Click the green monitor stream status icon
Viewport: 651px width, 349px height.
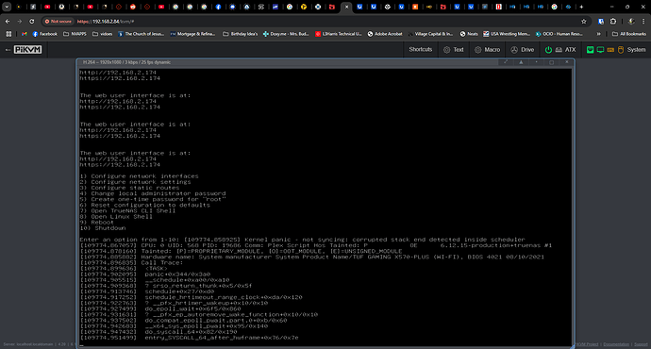coord(600,50)
